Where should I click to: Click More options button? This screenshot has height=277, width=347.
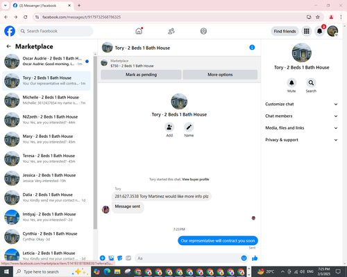[x=220, y=75]
